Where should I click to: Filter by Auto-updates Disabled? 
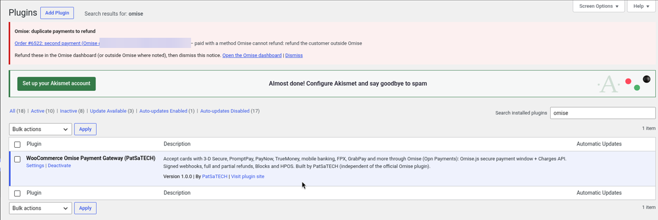tap(225, 111)
